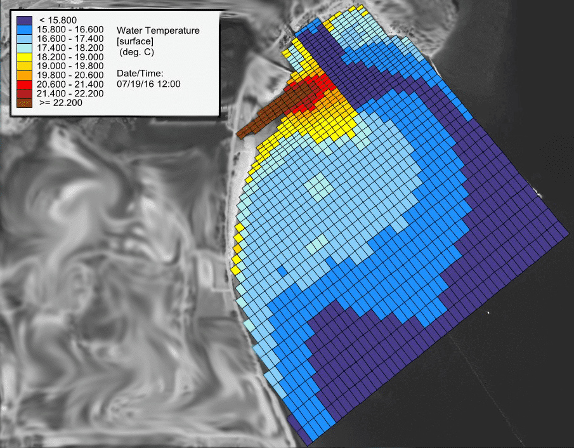Click the 19.800 - 20.600 orange swatch
Screen dimensions: 574x448
(x=24, y=76)
